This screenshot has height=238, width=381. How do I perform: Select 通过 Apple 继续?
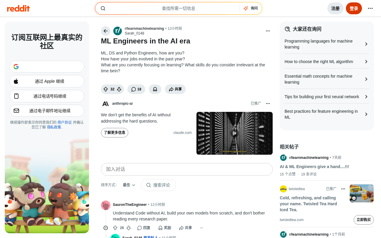pos(47,81)
